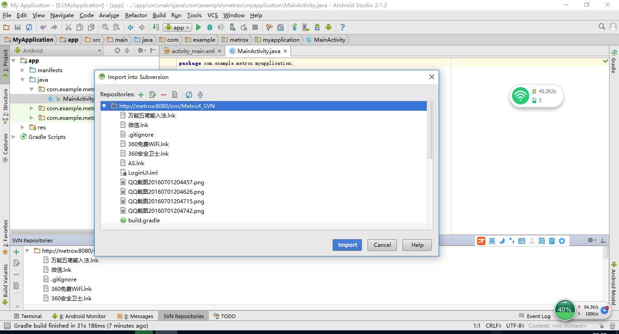Image resolution: width=619 pixels, height=334 pixels.
Task: Open the Analyze menu
Action: pyautogui.click(x=109, y=15)
